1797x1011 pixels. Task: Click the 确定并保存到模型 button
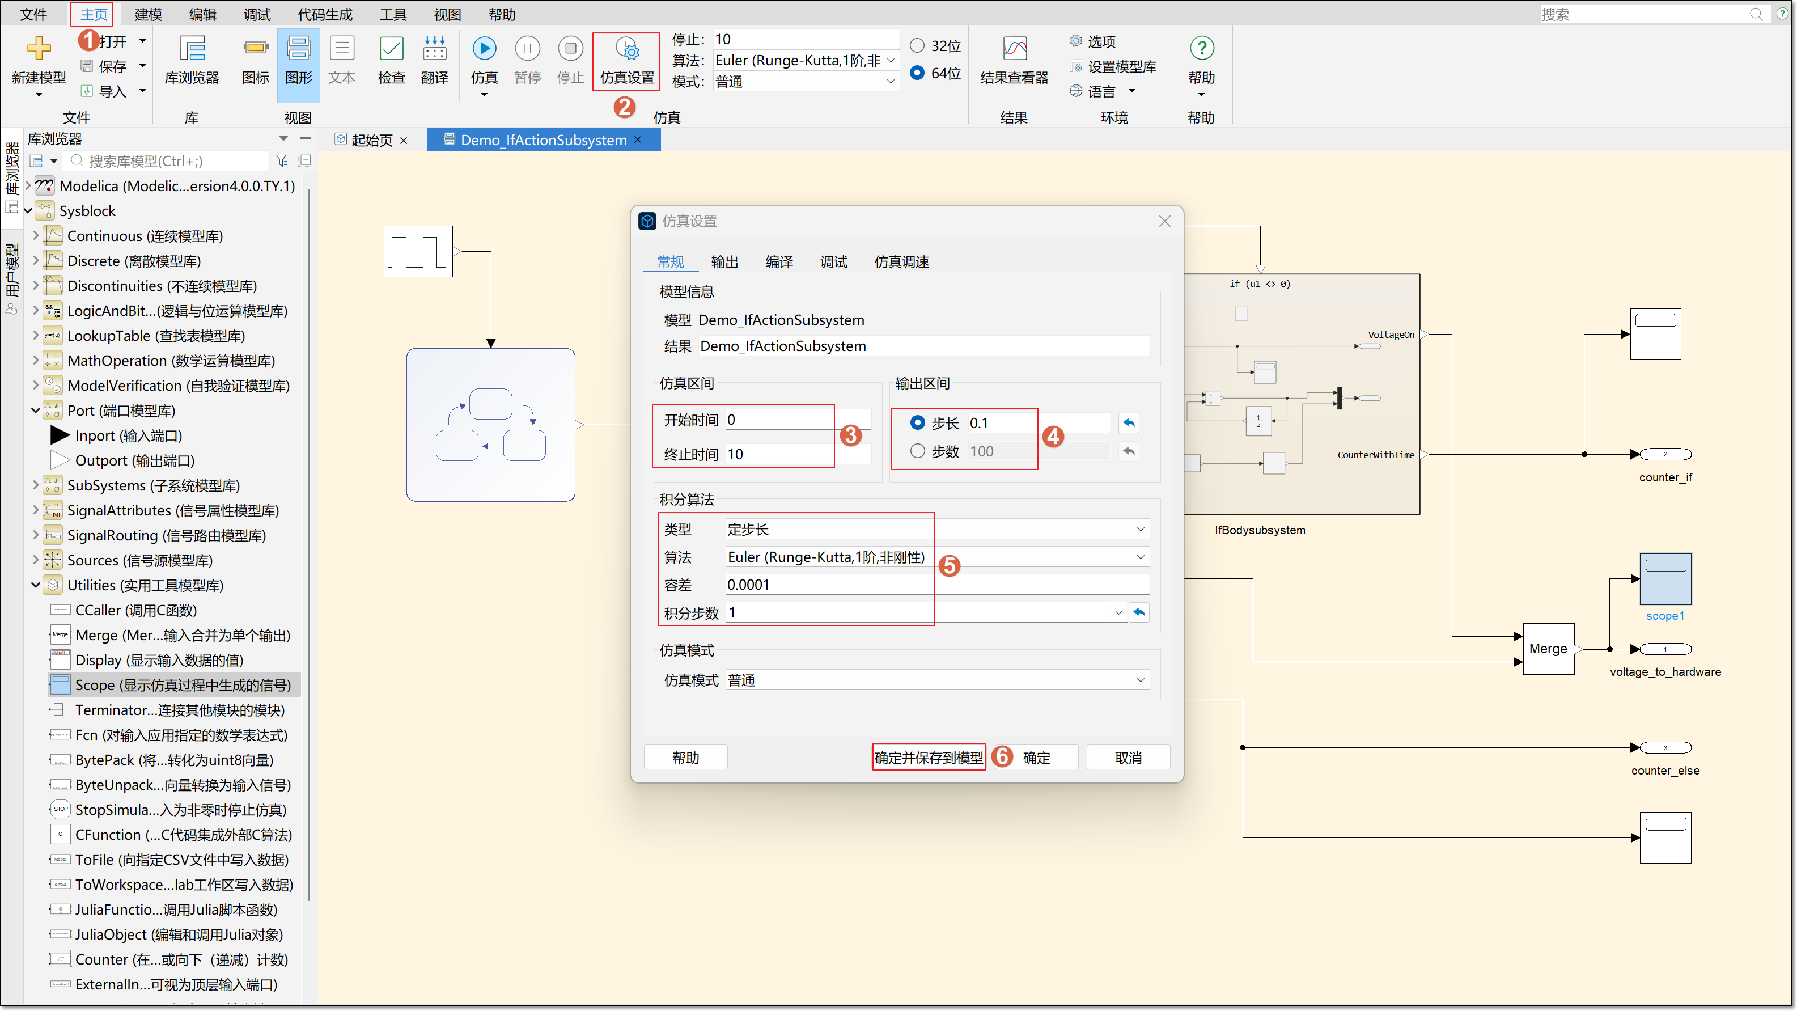[929, 758]
